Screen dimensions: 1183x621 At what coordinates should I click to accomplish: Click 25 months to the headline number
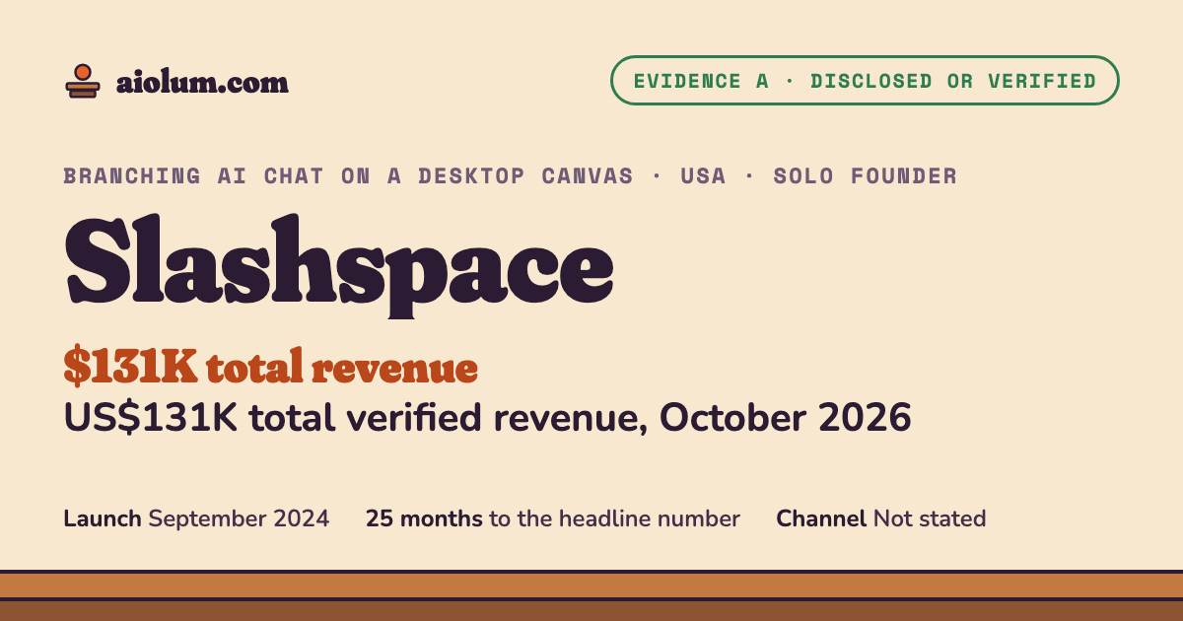[x=553, y=518]
